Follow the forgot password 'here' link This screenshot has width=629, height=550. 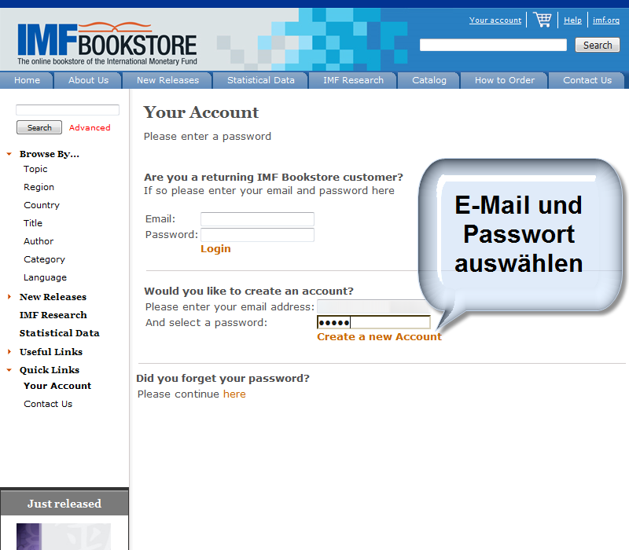click(x=234, y=394)
